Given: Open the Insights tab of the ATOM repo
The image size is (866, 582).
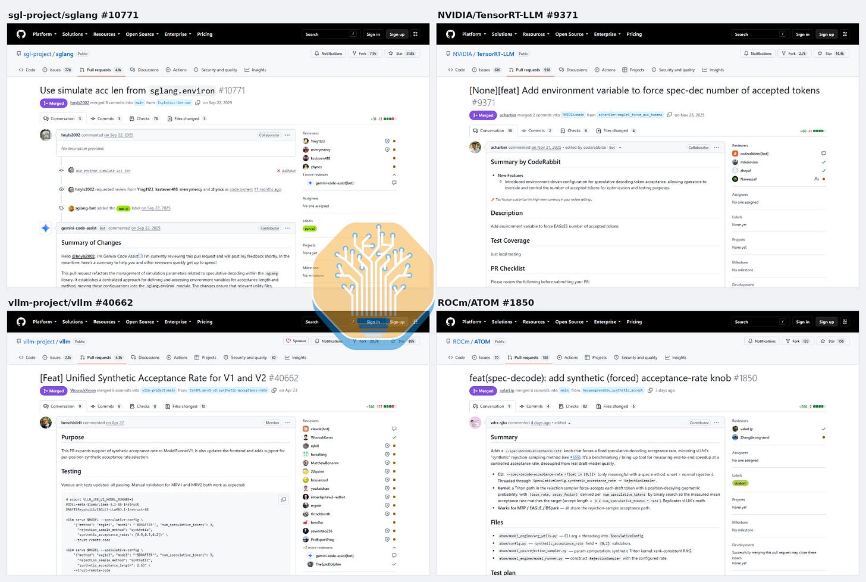Looking at the screenshot, I should pos(676,358).
